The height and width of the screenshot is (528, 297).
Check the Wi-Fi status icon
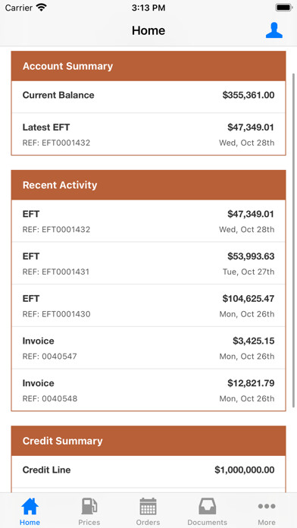click(42, 8)
